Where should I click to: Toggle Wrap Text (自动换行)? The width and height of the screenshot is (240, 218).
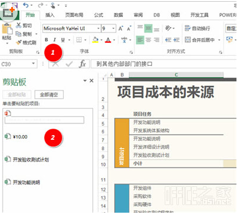pyautogui.click(x=197, y=28)
